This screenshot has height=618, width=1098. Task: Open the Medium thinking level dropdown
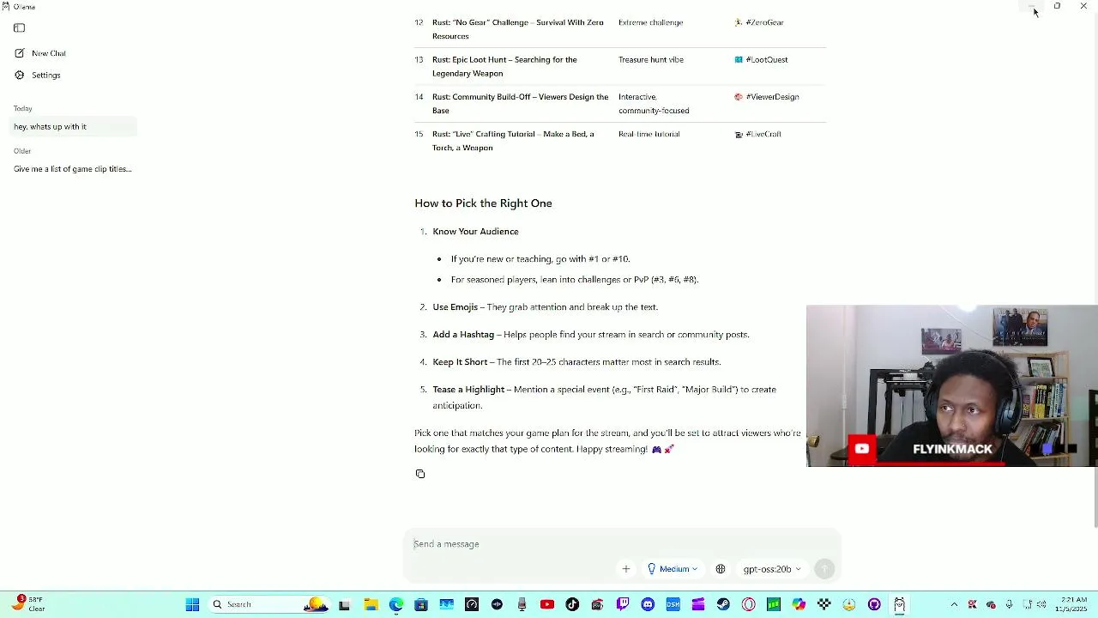pos(673,569)
